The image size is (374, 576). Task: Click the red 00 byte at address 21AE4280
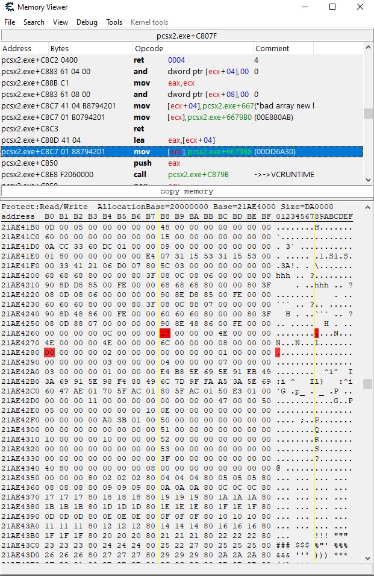49,352
